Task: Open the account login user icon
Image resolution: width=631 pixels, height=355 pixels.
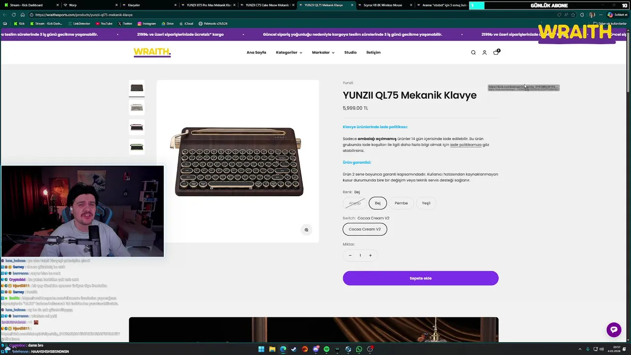Action: pos(485,52)
